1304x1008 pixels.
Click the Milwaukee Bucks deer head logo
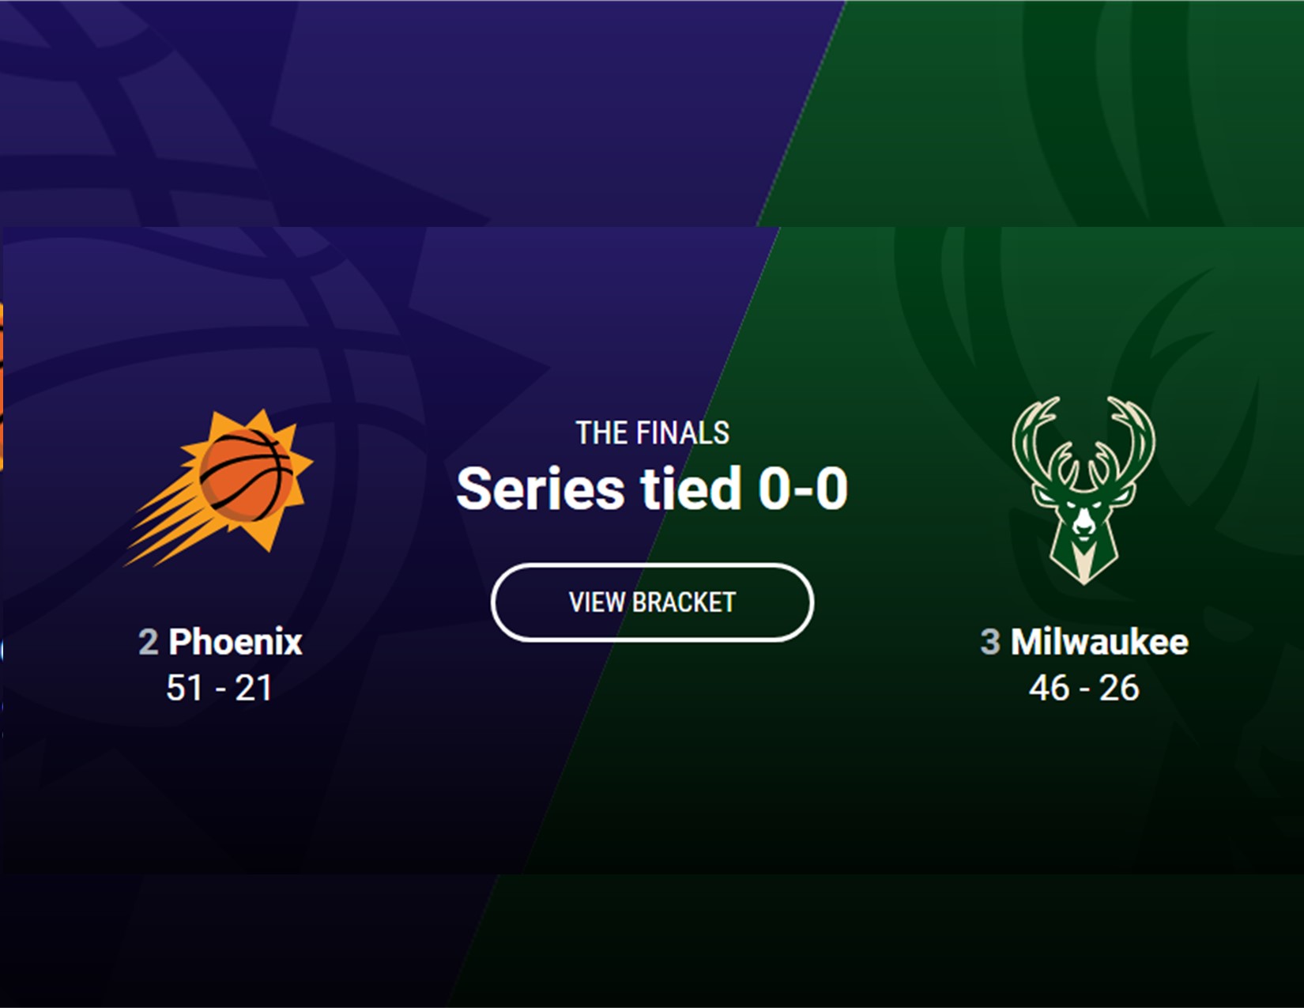click(x=1083, y=490)
